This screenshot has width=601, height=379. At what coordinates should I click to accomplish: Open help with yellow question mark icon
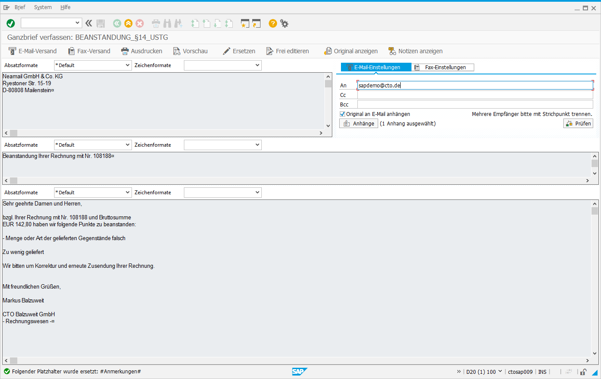(x=273, y=23)
